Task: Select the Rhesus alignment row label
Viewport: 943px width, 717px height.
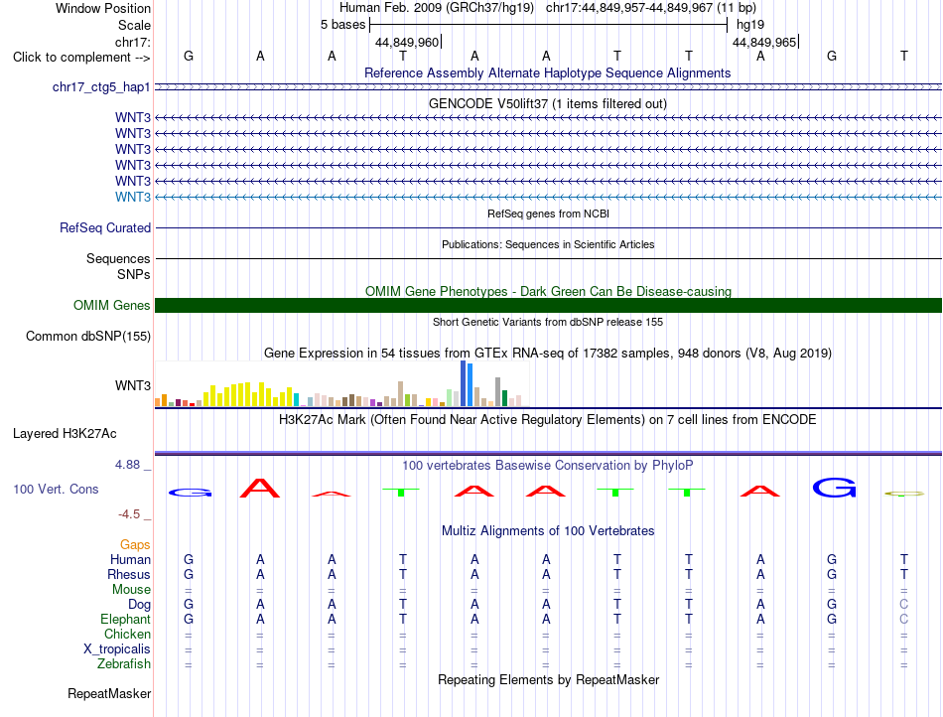Action: (x=129, y=574)
